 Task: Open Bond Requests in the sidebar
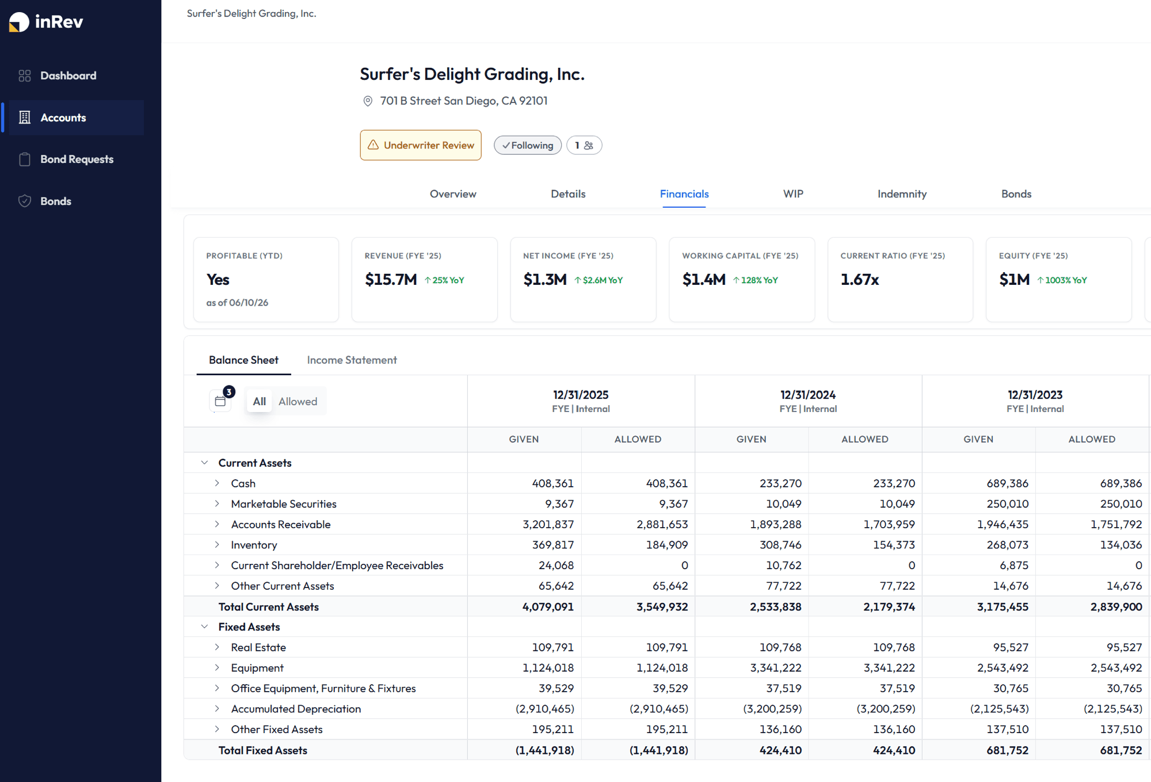click(x=77, y=159)
